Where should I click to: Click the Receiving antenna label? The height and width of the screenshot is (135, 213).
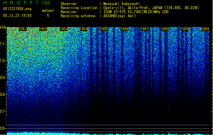pos(78,16)
